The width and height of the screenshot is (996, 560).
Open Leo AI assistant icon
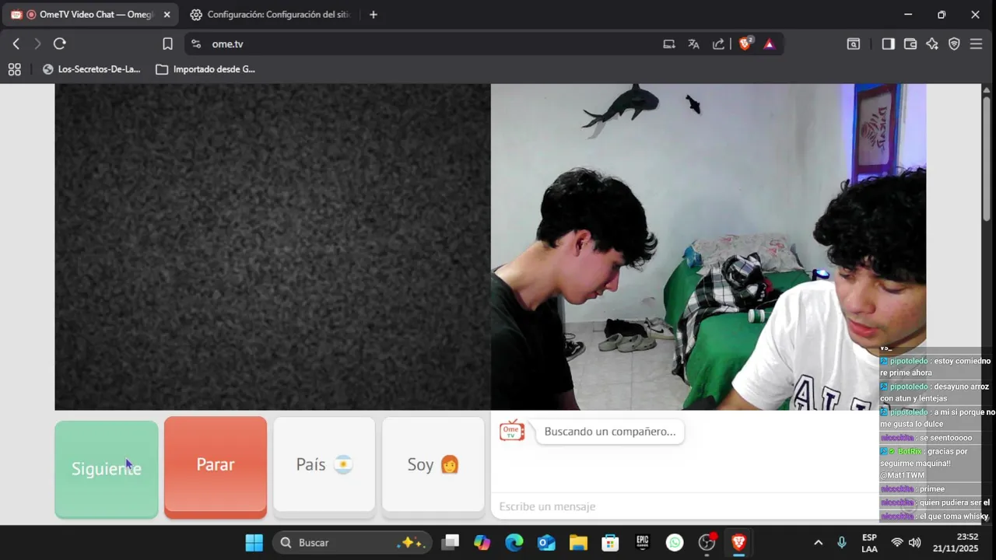pyautogui.click(x=932, y=44)
